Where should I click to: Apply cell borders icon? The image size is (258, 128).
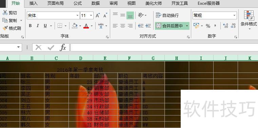[x=60, y=26]
